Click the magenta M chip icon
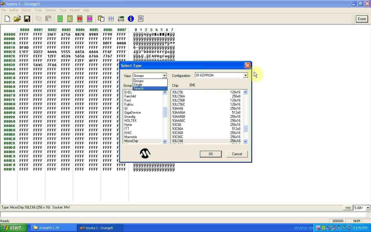The width and height of the screenshot is (371, 232). pos(90,19)
